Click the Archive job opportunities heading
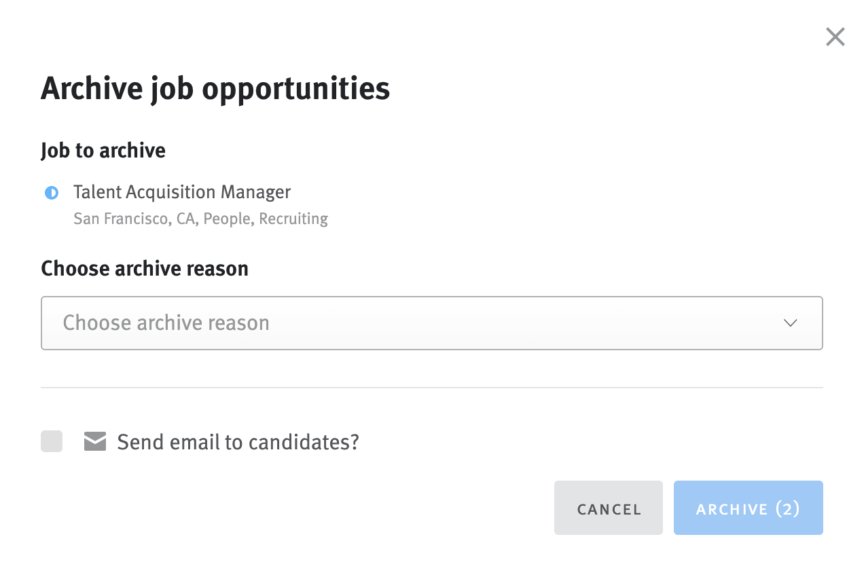 tap(215, 88)
